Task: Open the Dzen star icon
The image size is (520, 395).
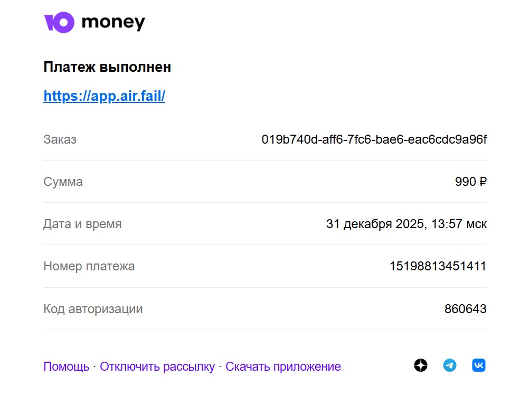Action: click(x=421, y=365)
